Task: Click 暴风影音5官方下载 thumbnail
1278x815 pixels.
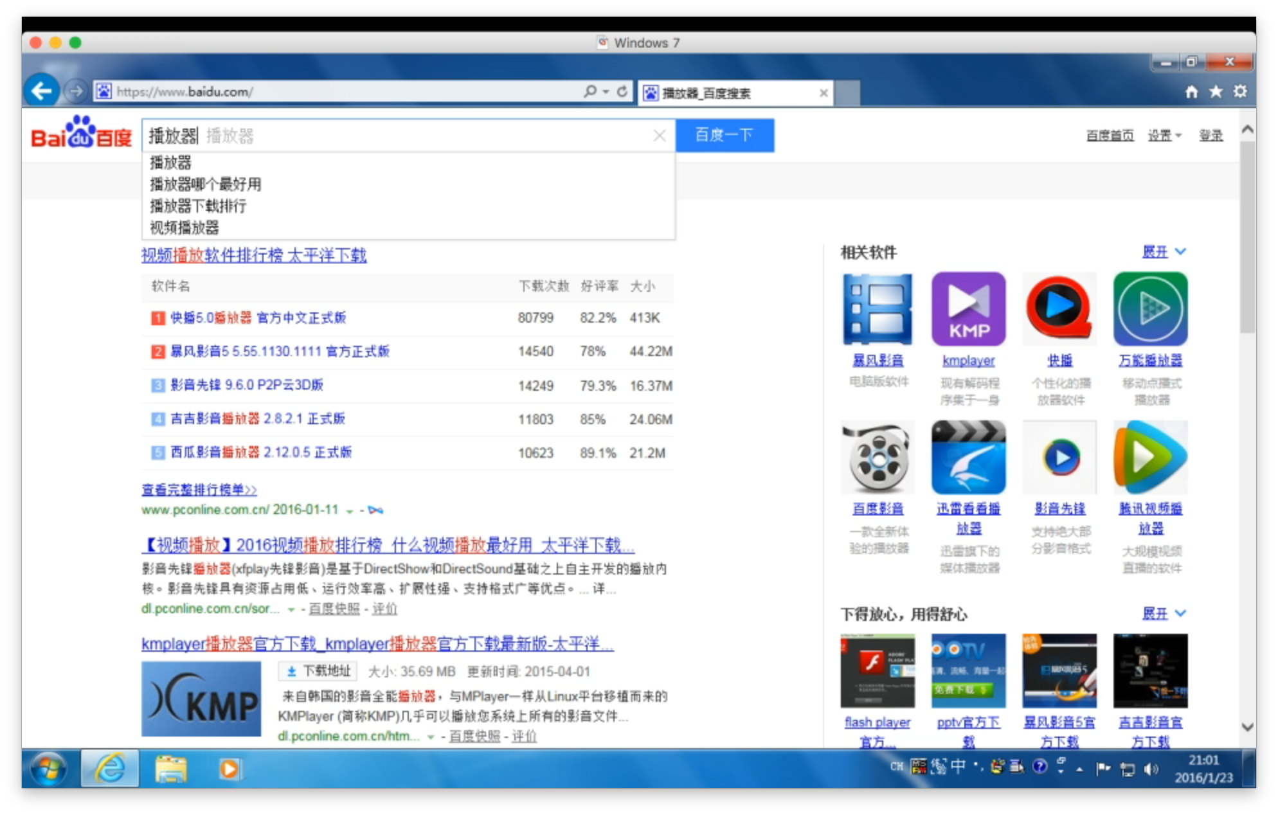Action: click(x=1059, y=671)
